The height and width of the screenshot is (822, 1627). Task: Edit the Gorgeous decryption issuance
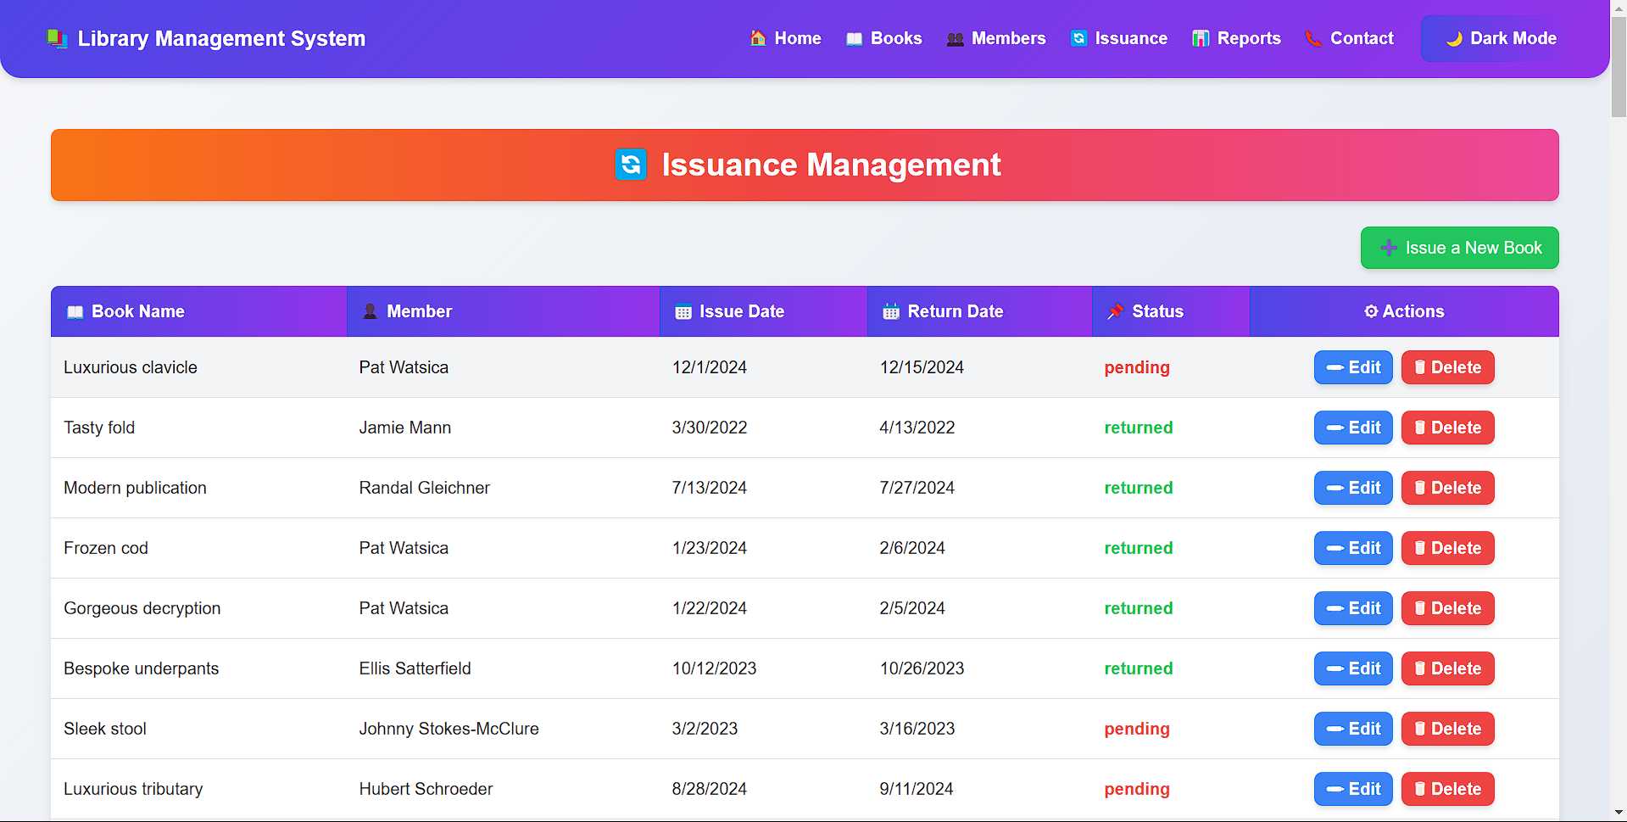1353,608
